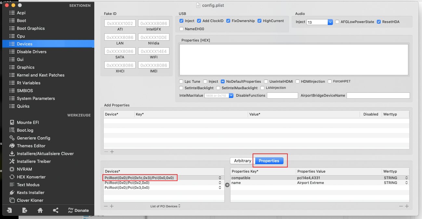Click the Mounte EFI disk icon

point(12,122)
